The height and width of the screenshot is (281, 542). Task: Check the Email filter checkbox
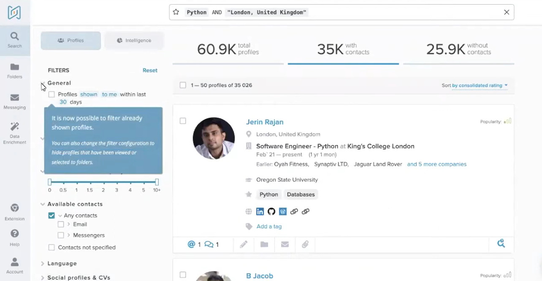click(x=61, y=224)
